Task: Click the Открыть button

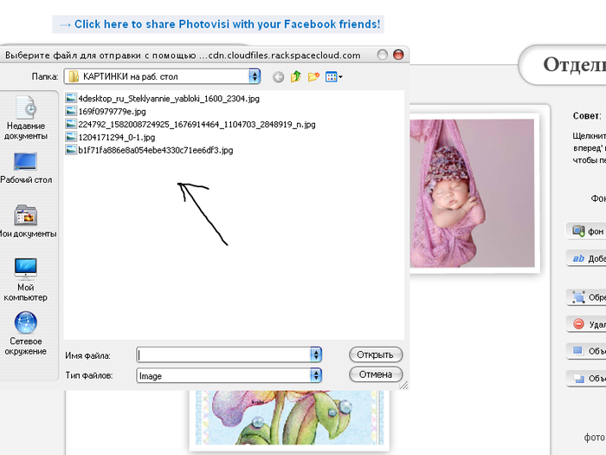Action: click(x=375, y=354)
